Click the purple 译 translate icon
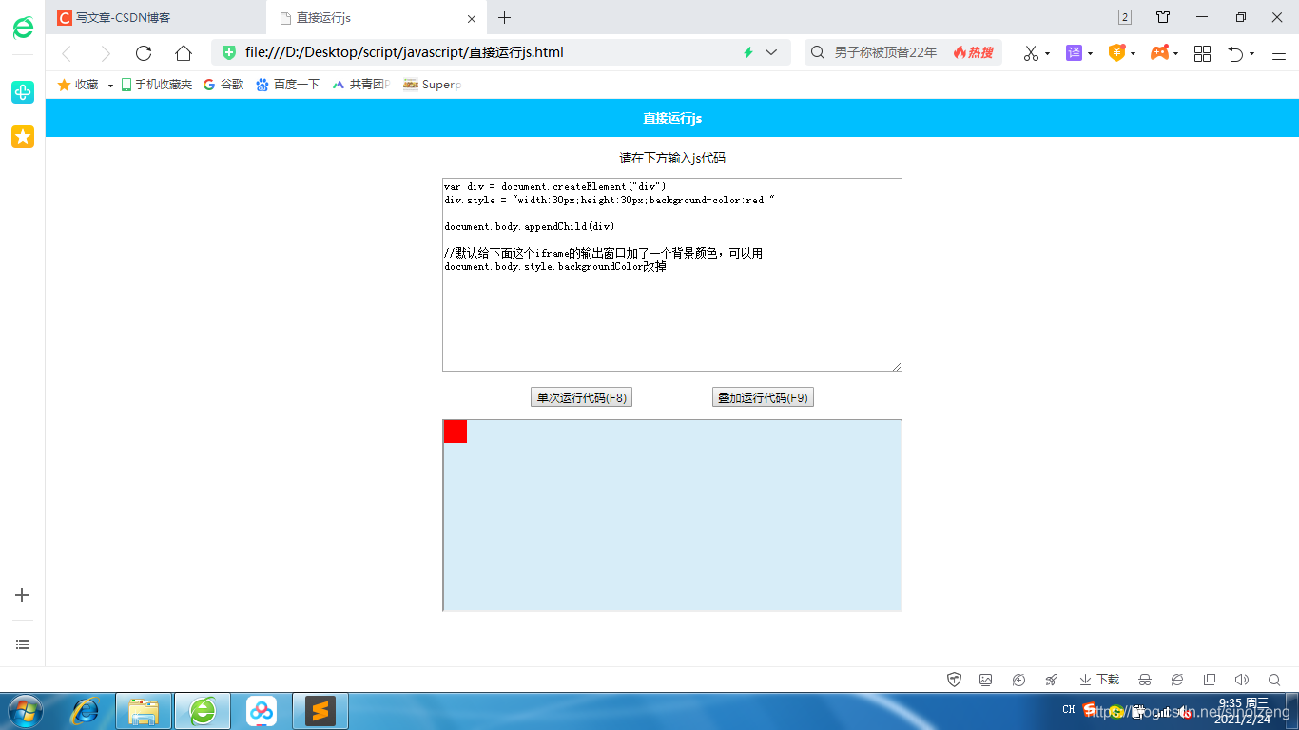The width and height of the screenshot is (1299, 730). pyautogui.click(x=1074, y=52)
